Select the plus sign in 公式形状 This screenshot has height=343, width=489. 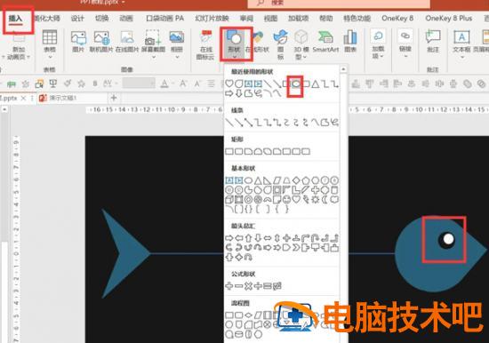tap(229, 286)
